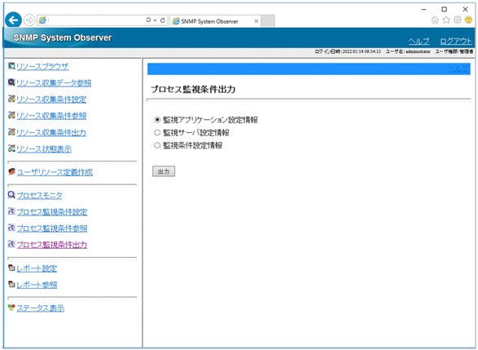Click the browser home icon

click(x=435, y=20)
